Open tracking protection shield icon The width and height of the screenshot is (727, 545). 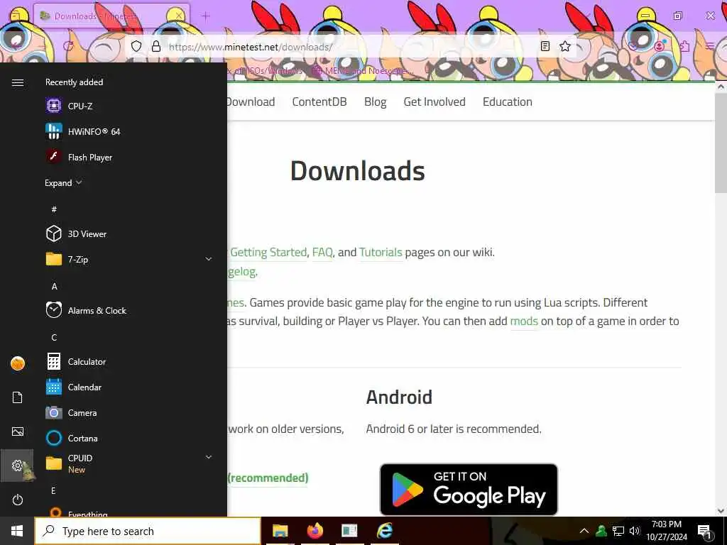pyautogui.click(x=136, y=46)
